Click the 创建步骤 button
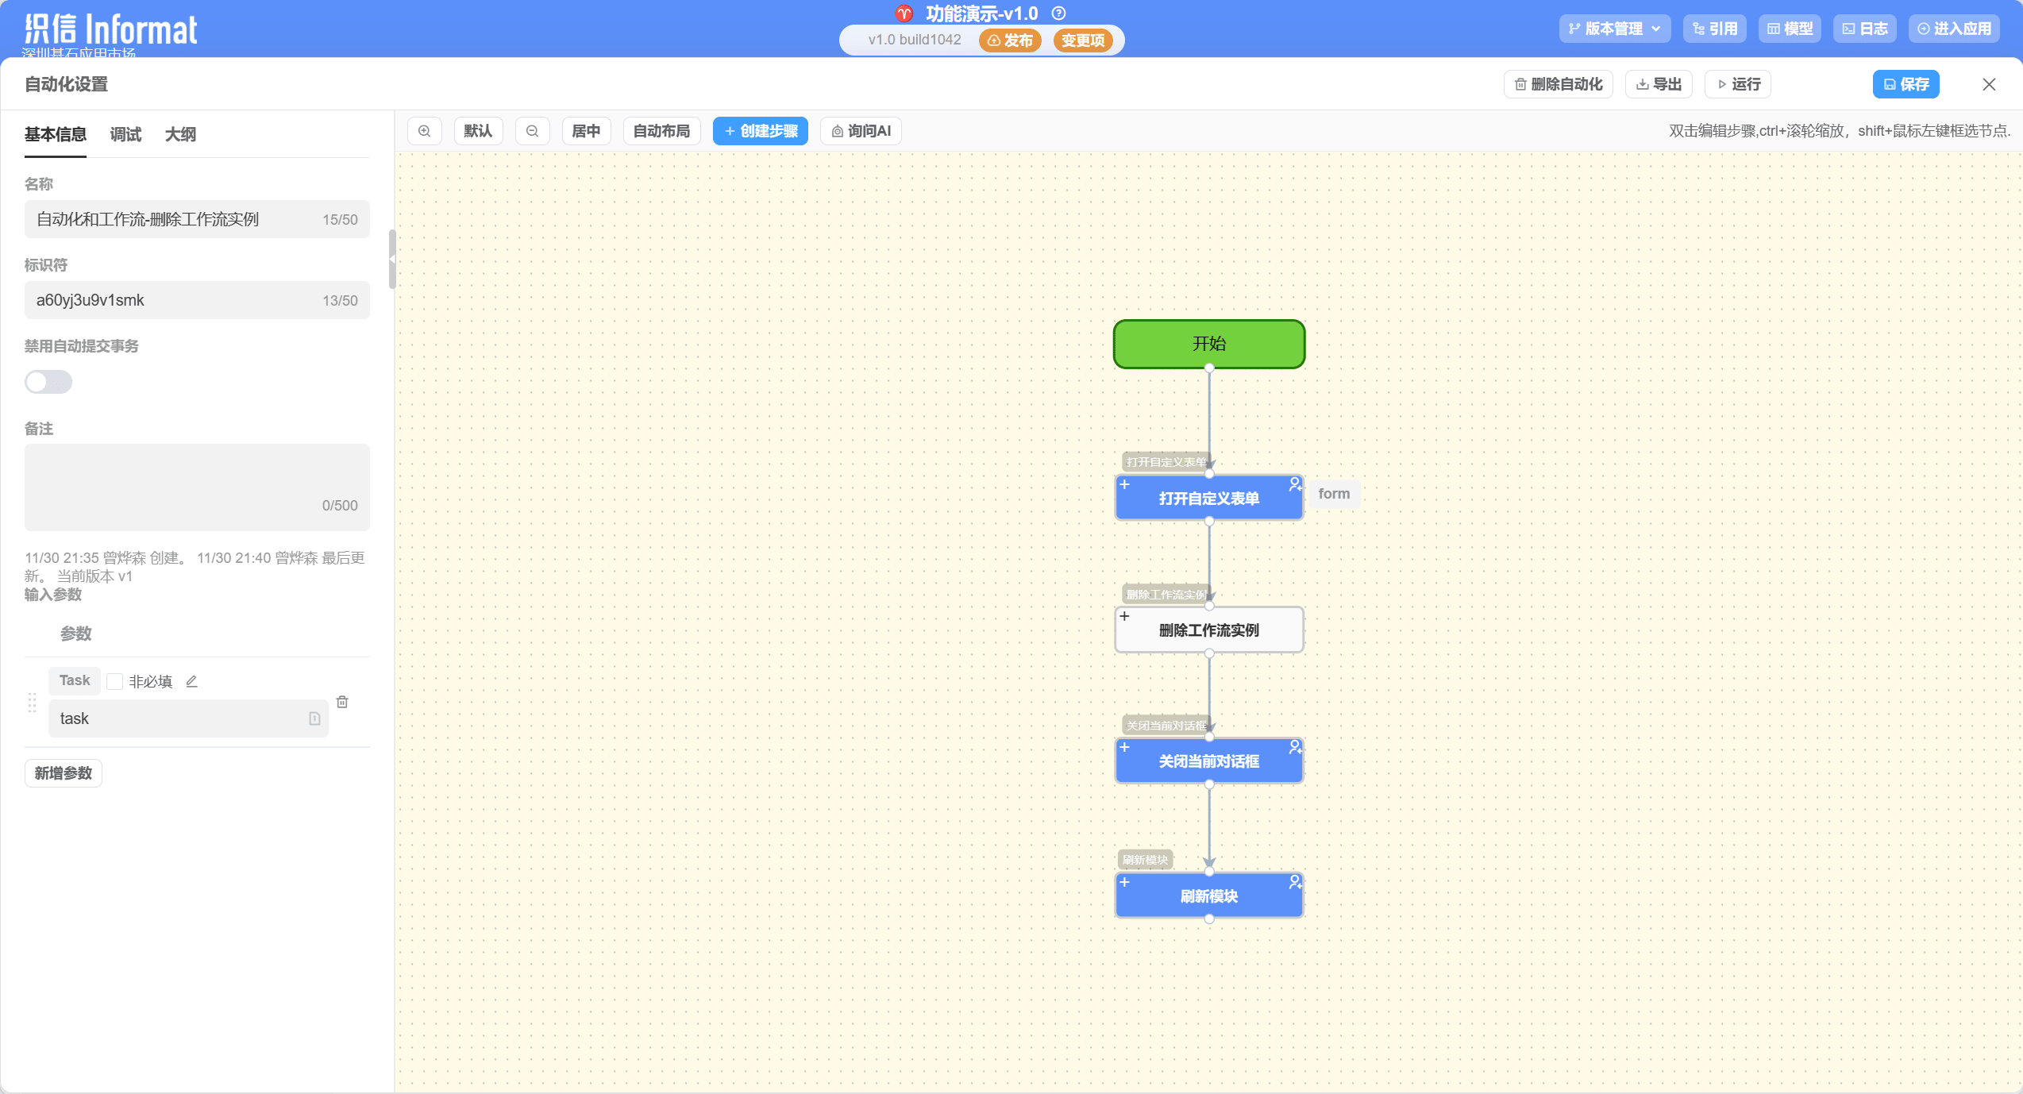The width and height of the screenshot is (2023, 1094). click(x=760, y=131)
